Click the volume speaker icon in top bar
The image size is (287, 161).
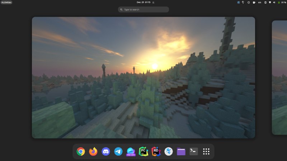coord(274,3)
